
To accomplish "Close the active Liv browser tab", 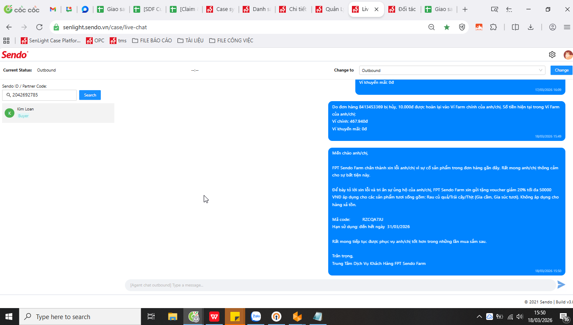I will click(376, 9).
